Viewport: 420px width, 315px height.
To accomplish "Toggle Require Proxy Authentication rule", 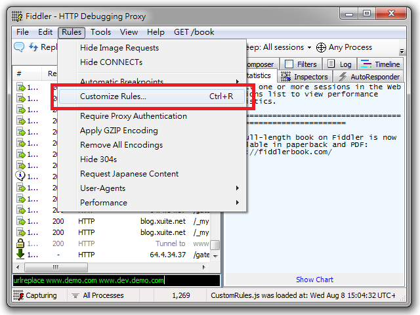I will [x=152, y=116].
